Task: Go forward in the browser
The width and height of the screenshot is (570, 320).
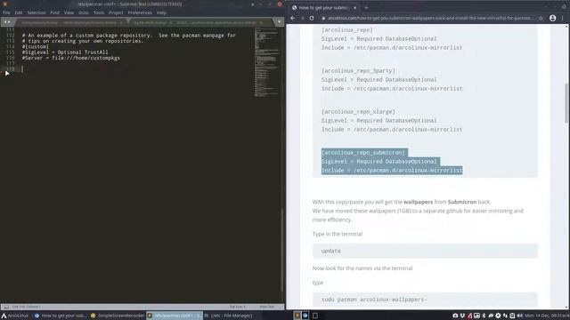Action: [303, 18]
